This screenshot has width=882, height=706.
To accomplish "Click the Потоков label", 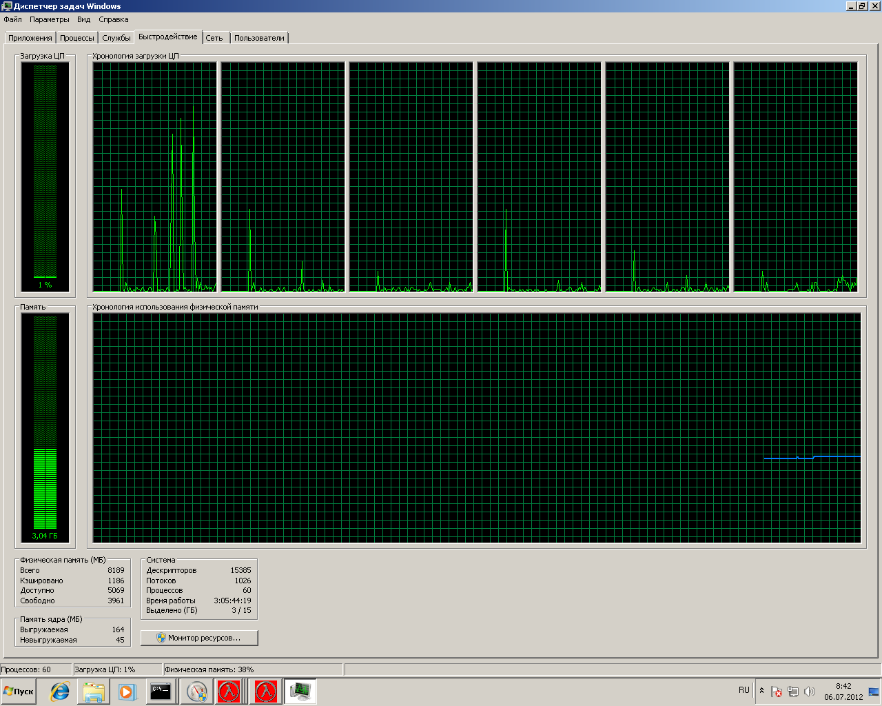I will pyautogui.click(x=161, y=581).
